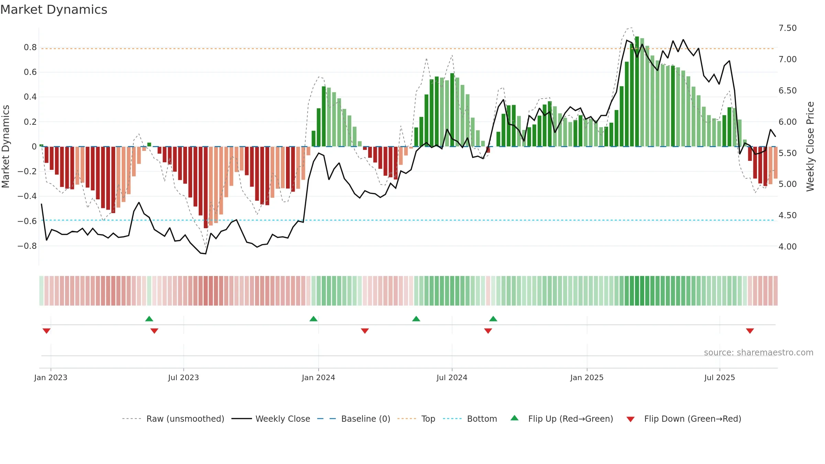Click the red flip-down triangle in March 2024
Viewport: 825px width, 464px height.
(x=365, y=331)
